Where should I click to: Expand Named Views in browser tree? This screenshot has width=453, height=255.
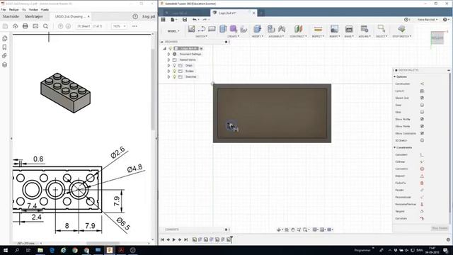168,59
